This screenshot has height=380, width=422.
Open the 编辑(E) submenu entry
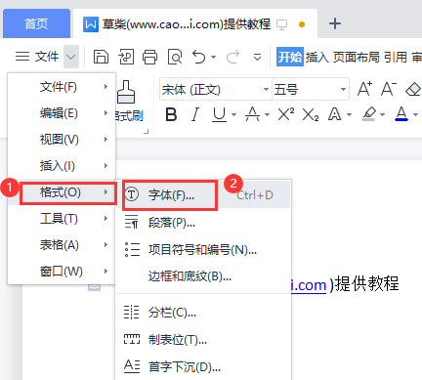coord(62,113)
